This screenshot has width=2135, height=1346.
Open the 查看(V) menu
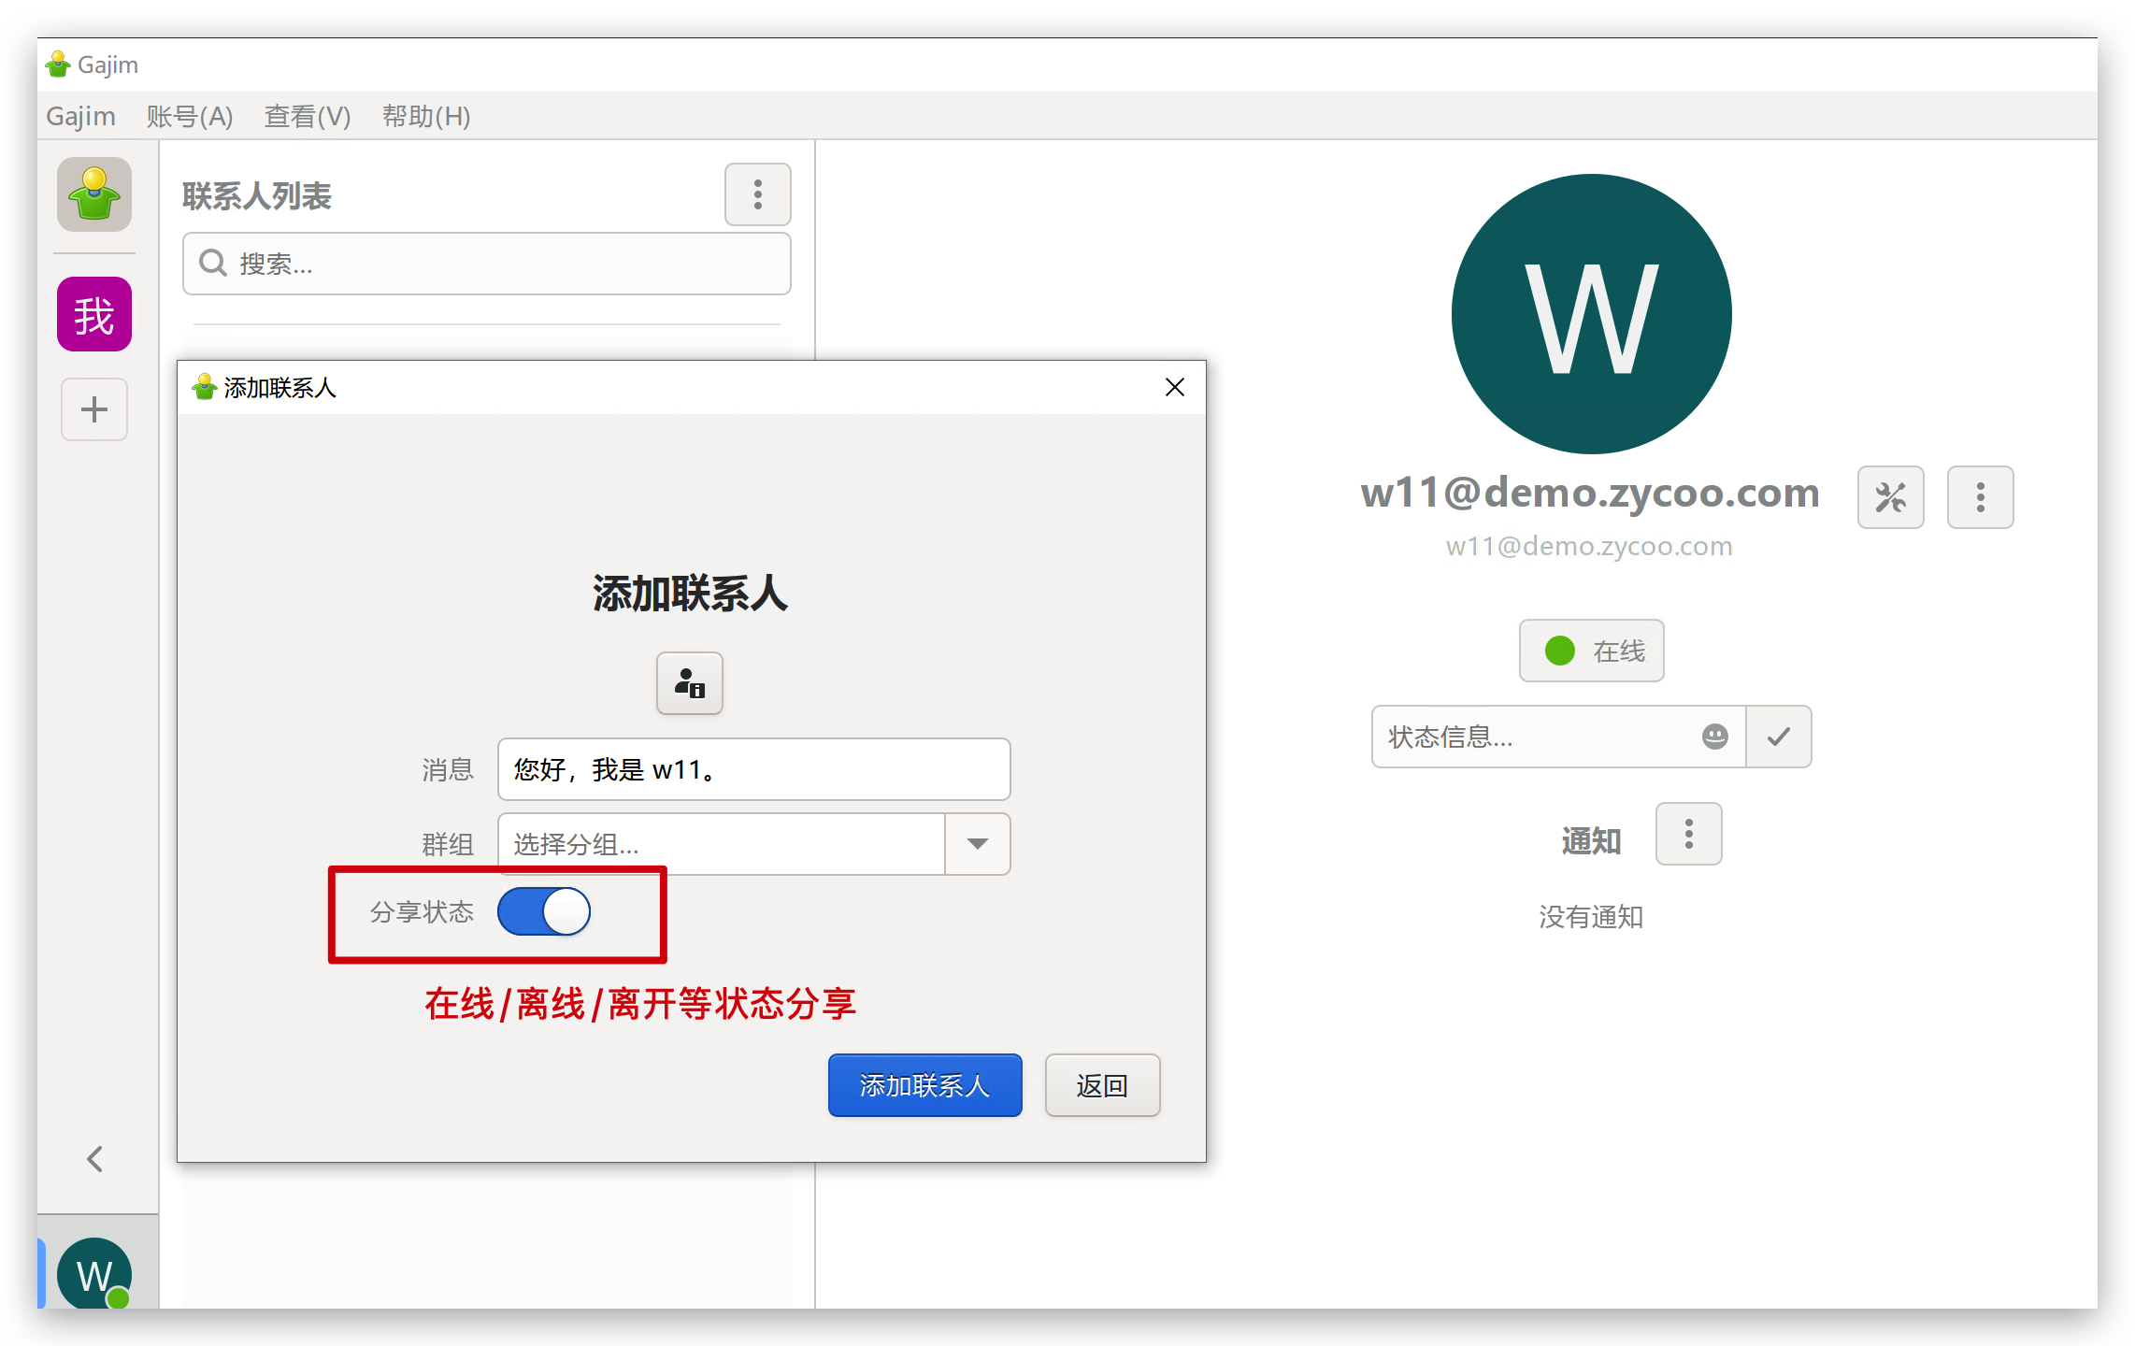point(308,116)
